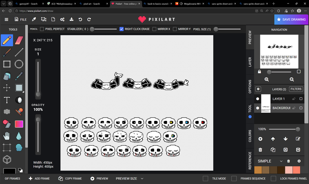Select the Circle shape tool
The height and width of the screenshot is (184, 309).
(19, 64)
